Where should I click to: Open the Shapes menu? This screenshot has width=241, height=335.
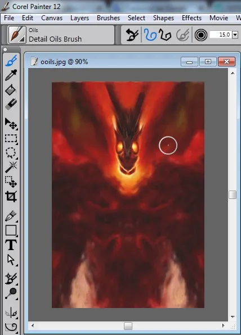163,18
